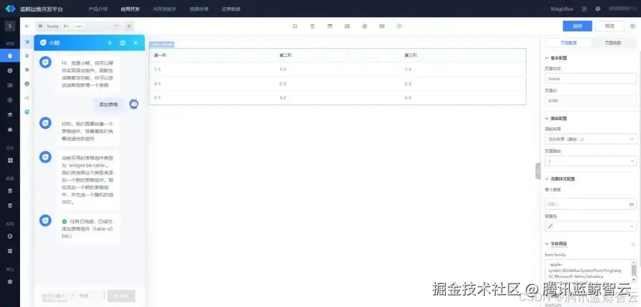Click the table icon below user icon
The image size is (641, 307).
(x=10, y=251)
